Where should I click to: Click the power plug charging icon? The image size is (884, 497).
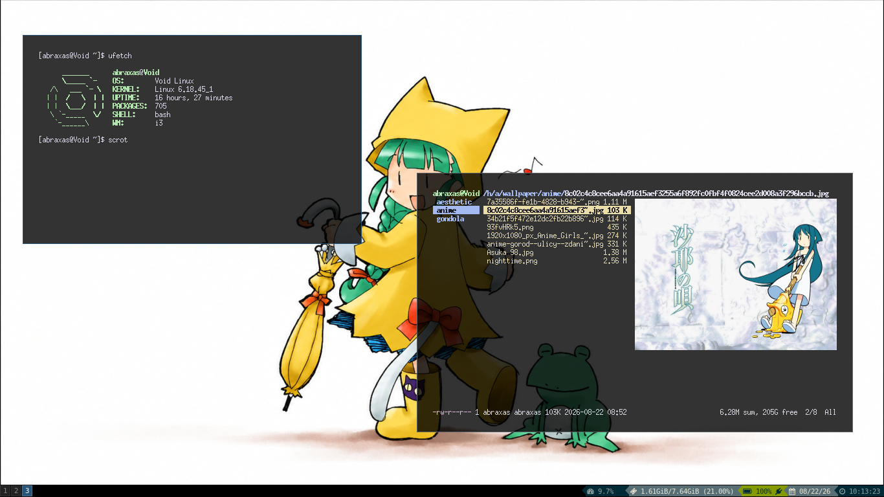click(779, 491)
